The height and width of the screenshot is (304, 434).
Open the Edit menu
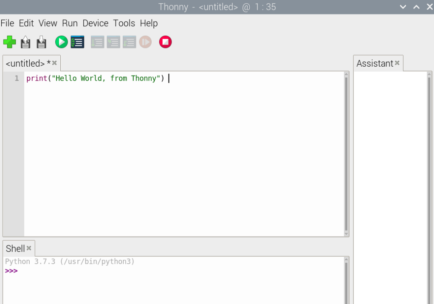pyautogui.click(x=26, y=23)
